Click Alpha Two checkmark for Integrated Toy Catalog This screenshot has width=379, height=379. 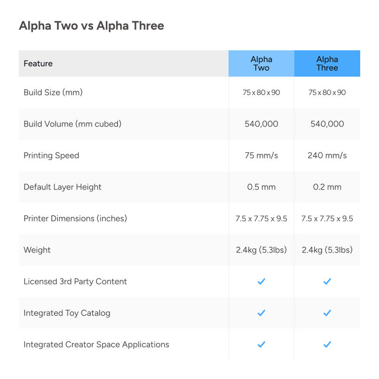(261, 313)
